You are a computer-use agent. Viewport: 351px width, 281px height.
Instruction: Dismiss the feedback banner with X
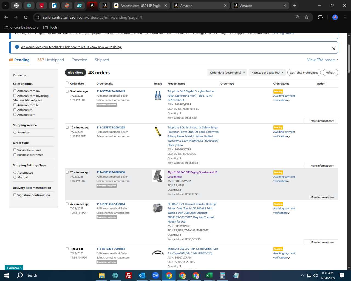pyautogui.click(x=334, y=49)
